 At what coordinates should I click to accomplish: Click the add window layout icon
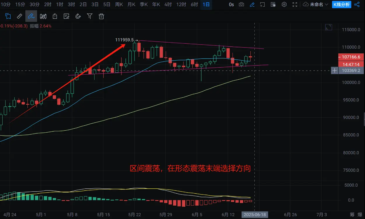tap(263, 4)
